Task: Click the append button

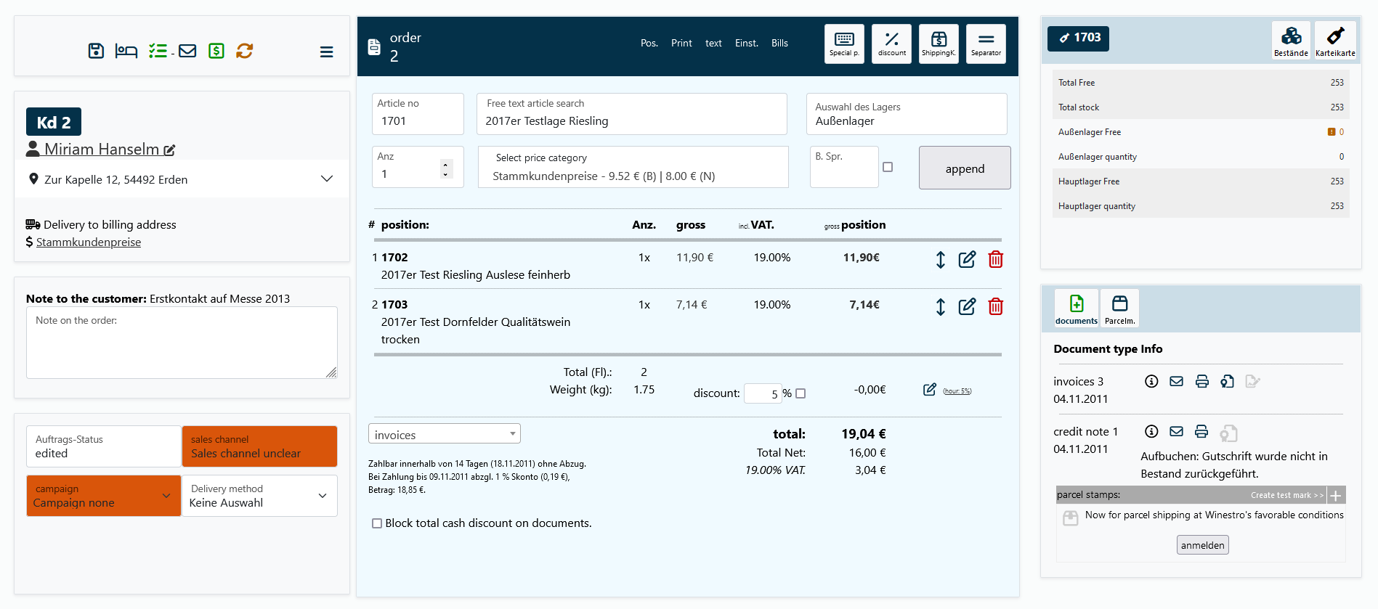Action: click(x=964, y=168)
